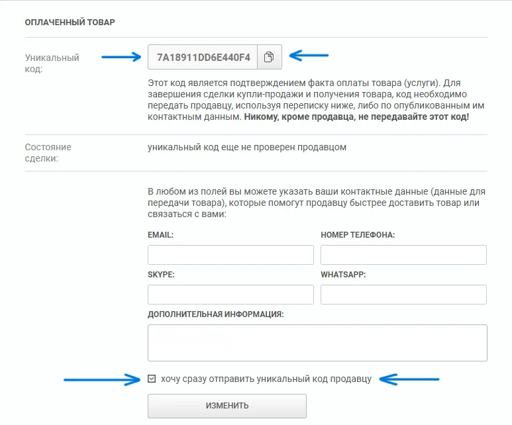Click the EMAIL: field label
Viewport: 512px width, 425px height.
[160, 235]
